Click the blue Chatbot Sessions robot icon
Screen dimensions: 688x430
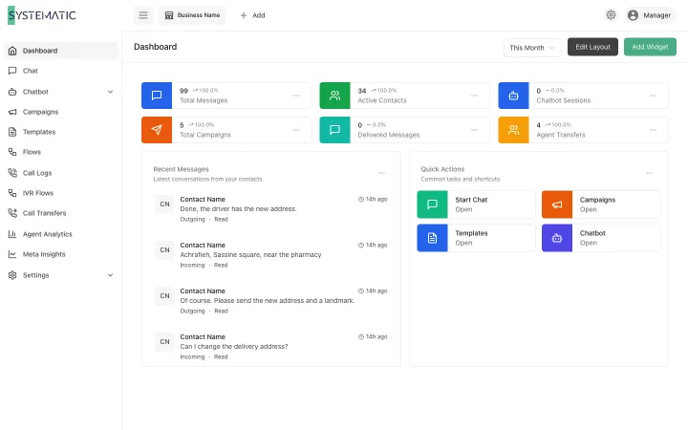[513, 96]
